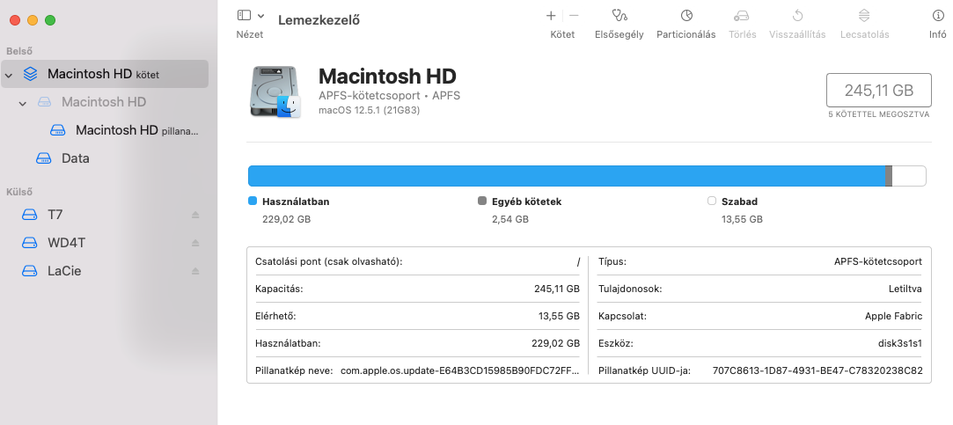953x425 pixels.
Task: Click the 2,54 GB other volumes value
Action: click(x=509, y=219)
